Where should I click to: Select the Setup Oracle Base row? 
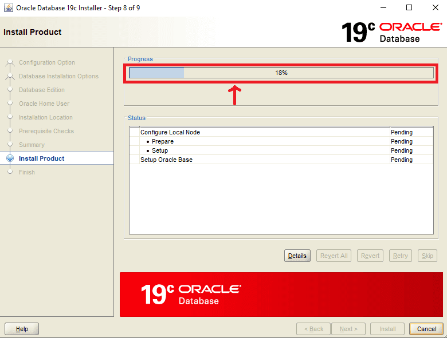(x=166, y=160)
